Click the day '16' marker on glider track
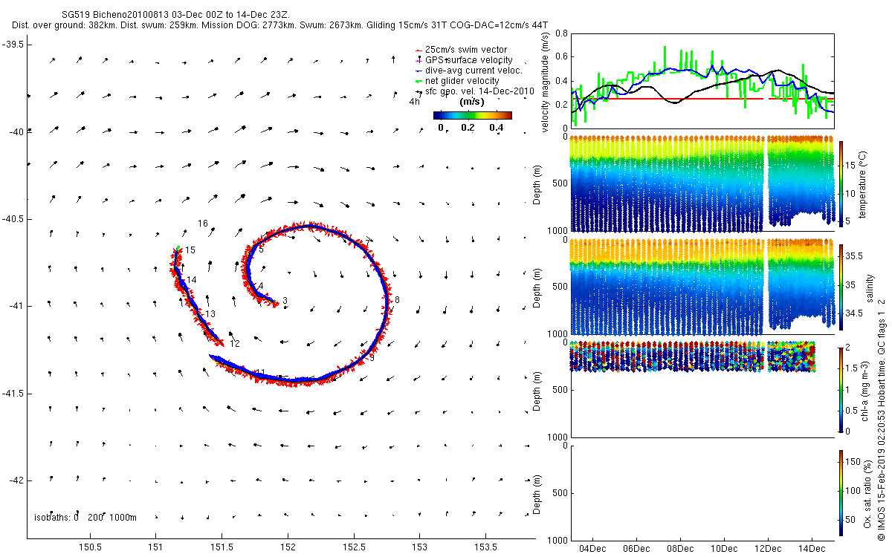Viewport: 892px width, 557px height. point(203,224)
